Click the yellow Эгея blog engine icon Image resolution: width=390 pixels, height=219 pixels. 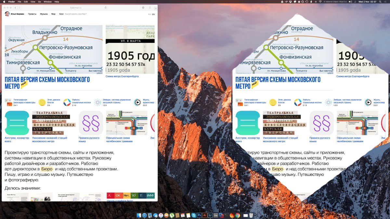42,103
